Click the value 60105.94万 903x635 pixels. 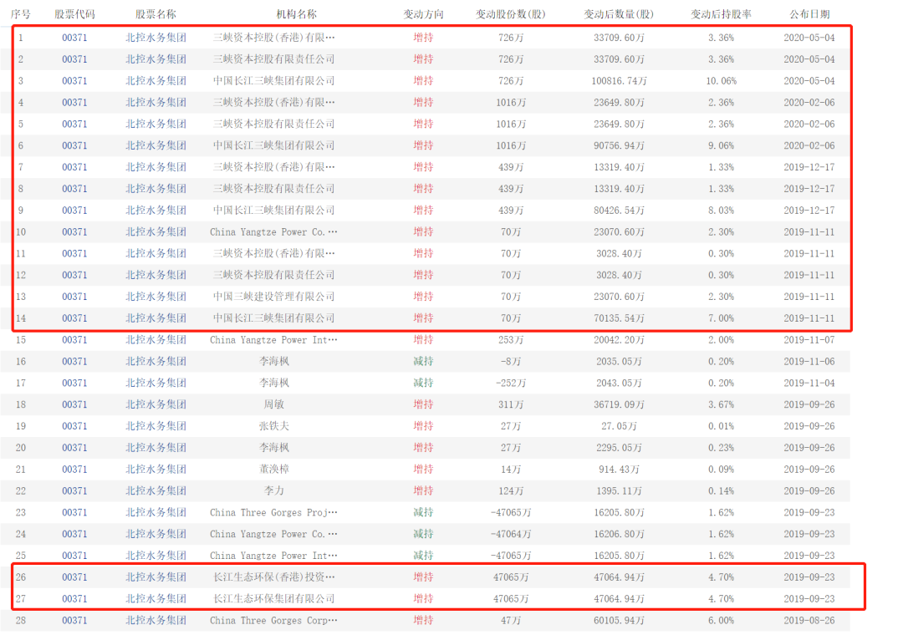tap(619, 621)
